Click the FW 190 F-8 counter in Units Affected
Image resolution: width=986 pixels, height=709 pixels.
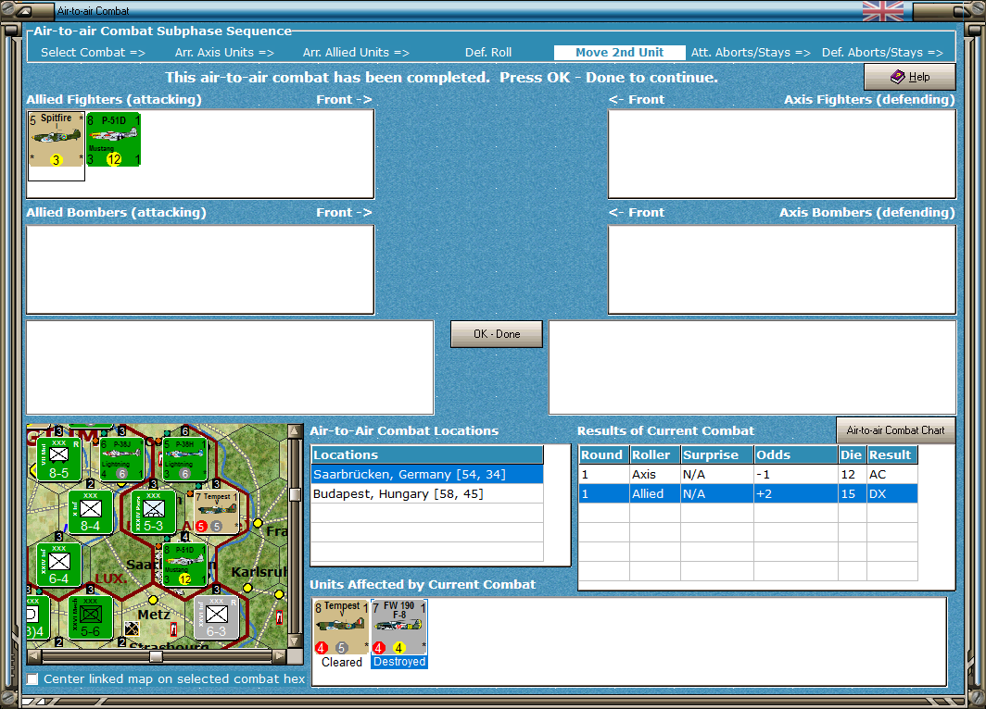click(399, 628)
